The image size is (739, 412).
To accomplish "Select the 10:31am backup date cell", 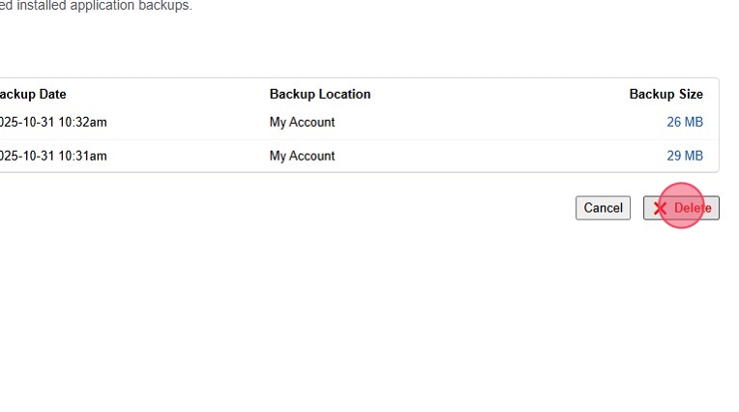I will click(x=52, y=156).
